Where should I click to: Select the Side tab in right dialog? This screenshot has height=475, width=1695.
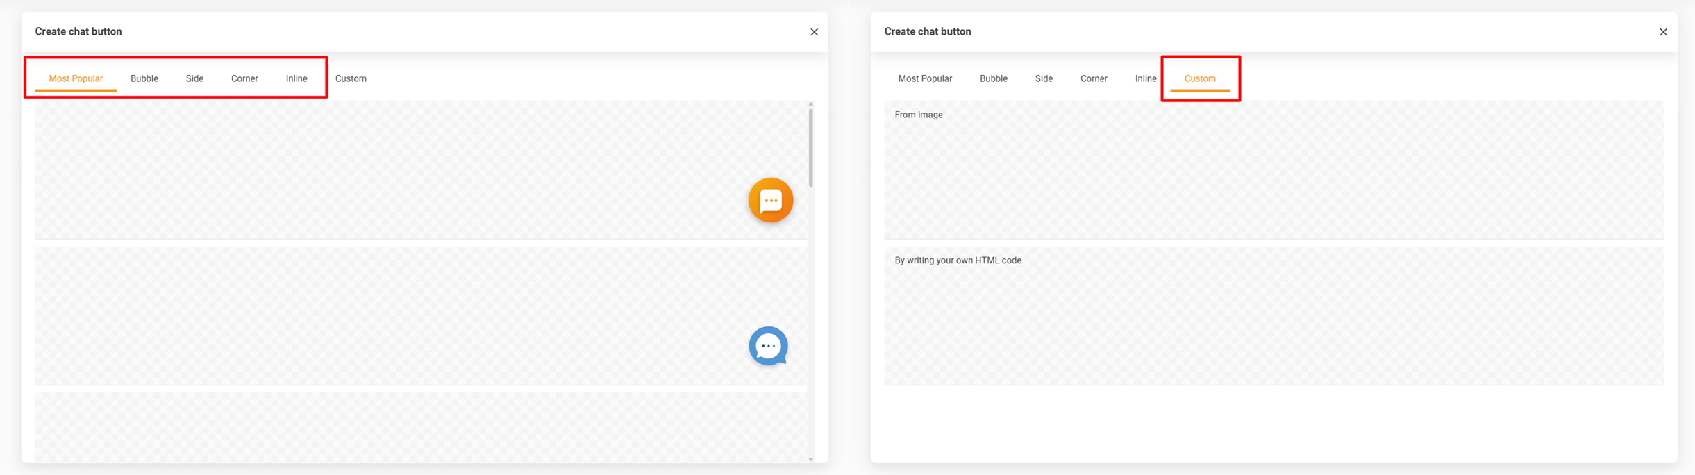pyautogui.click(x=1044, y=78)
